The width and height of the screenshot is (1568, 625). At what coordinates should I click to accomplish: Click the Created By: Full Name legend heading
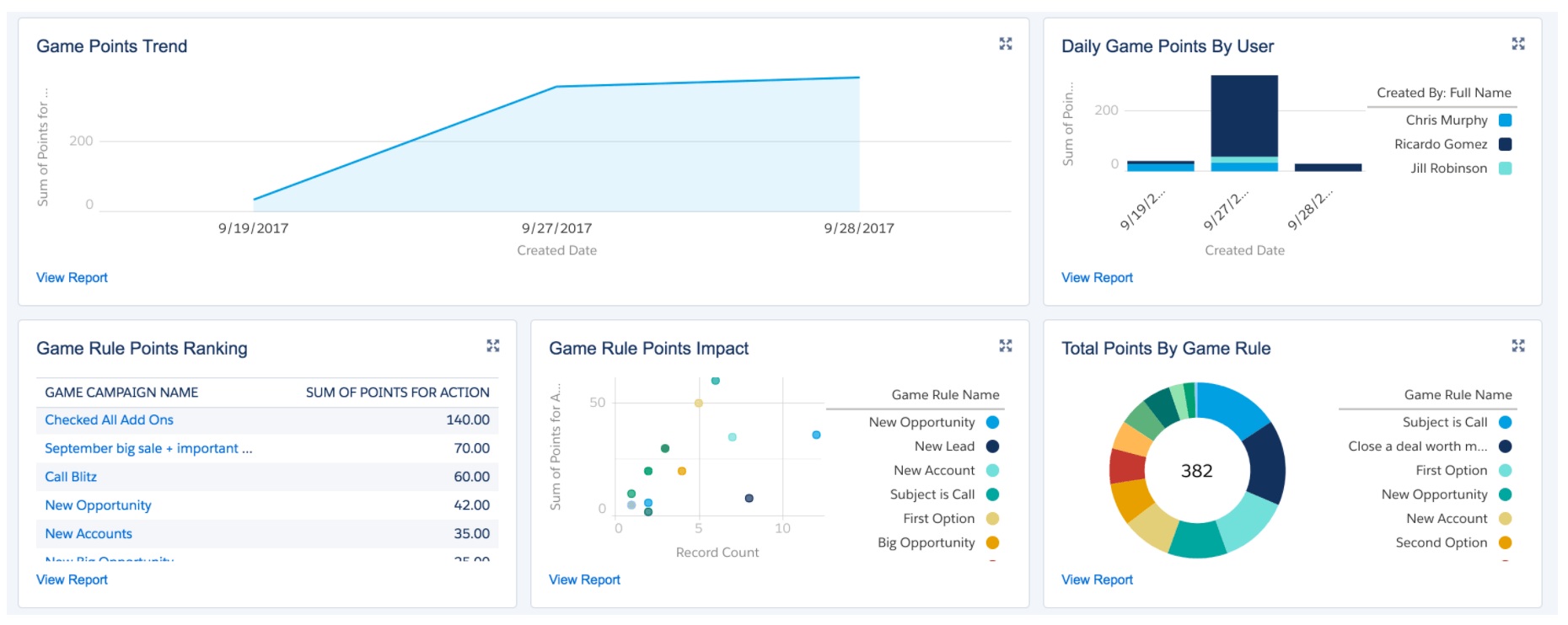1443,93
